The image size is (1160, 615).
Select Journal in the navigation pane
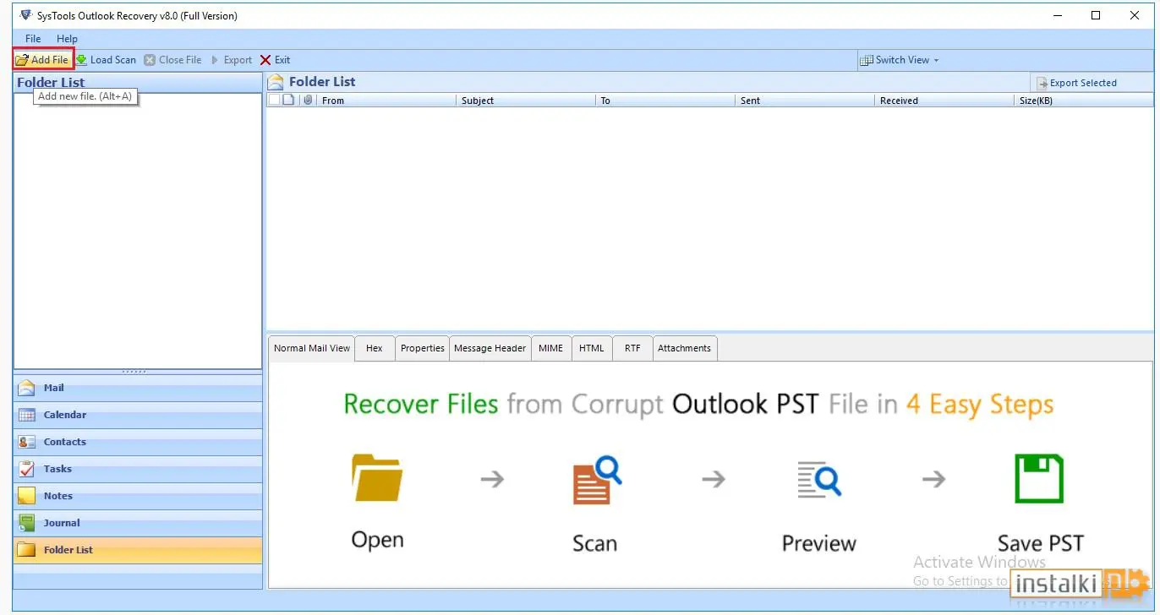coord(138,523)
